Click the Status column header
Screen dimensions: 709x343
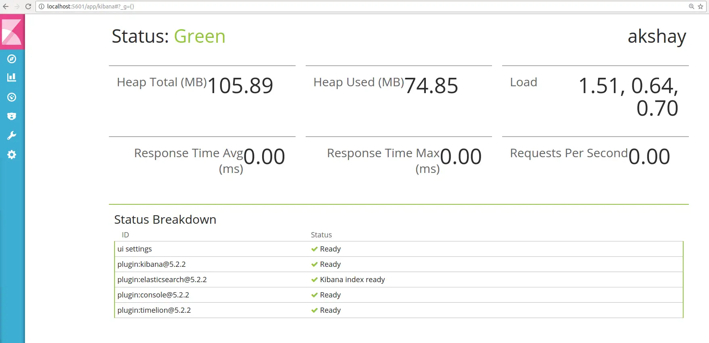pyautogui.click(x=321, y=235)
